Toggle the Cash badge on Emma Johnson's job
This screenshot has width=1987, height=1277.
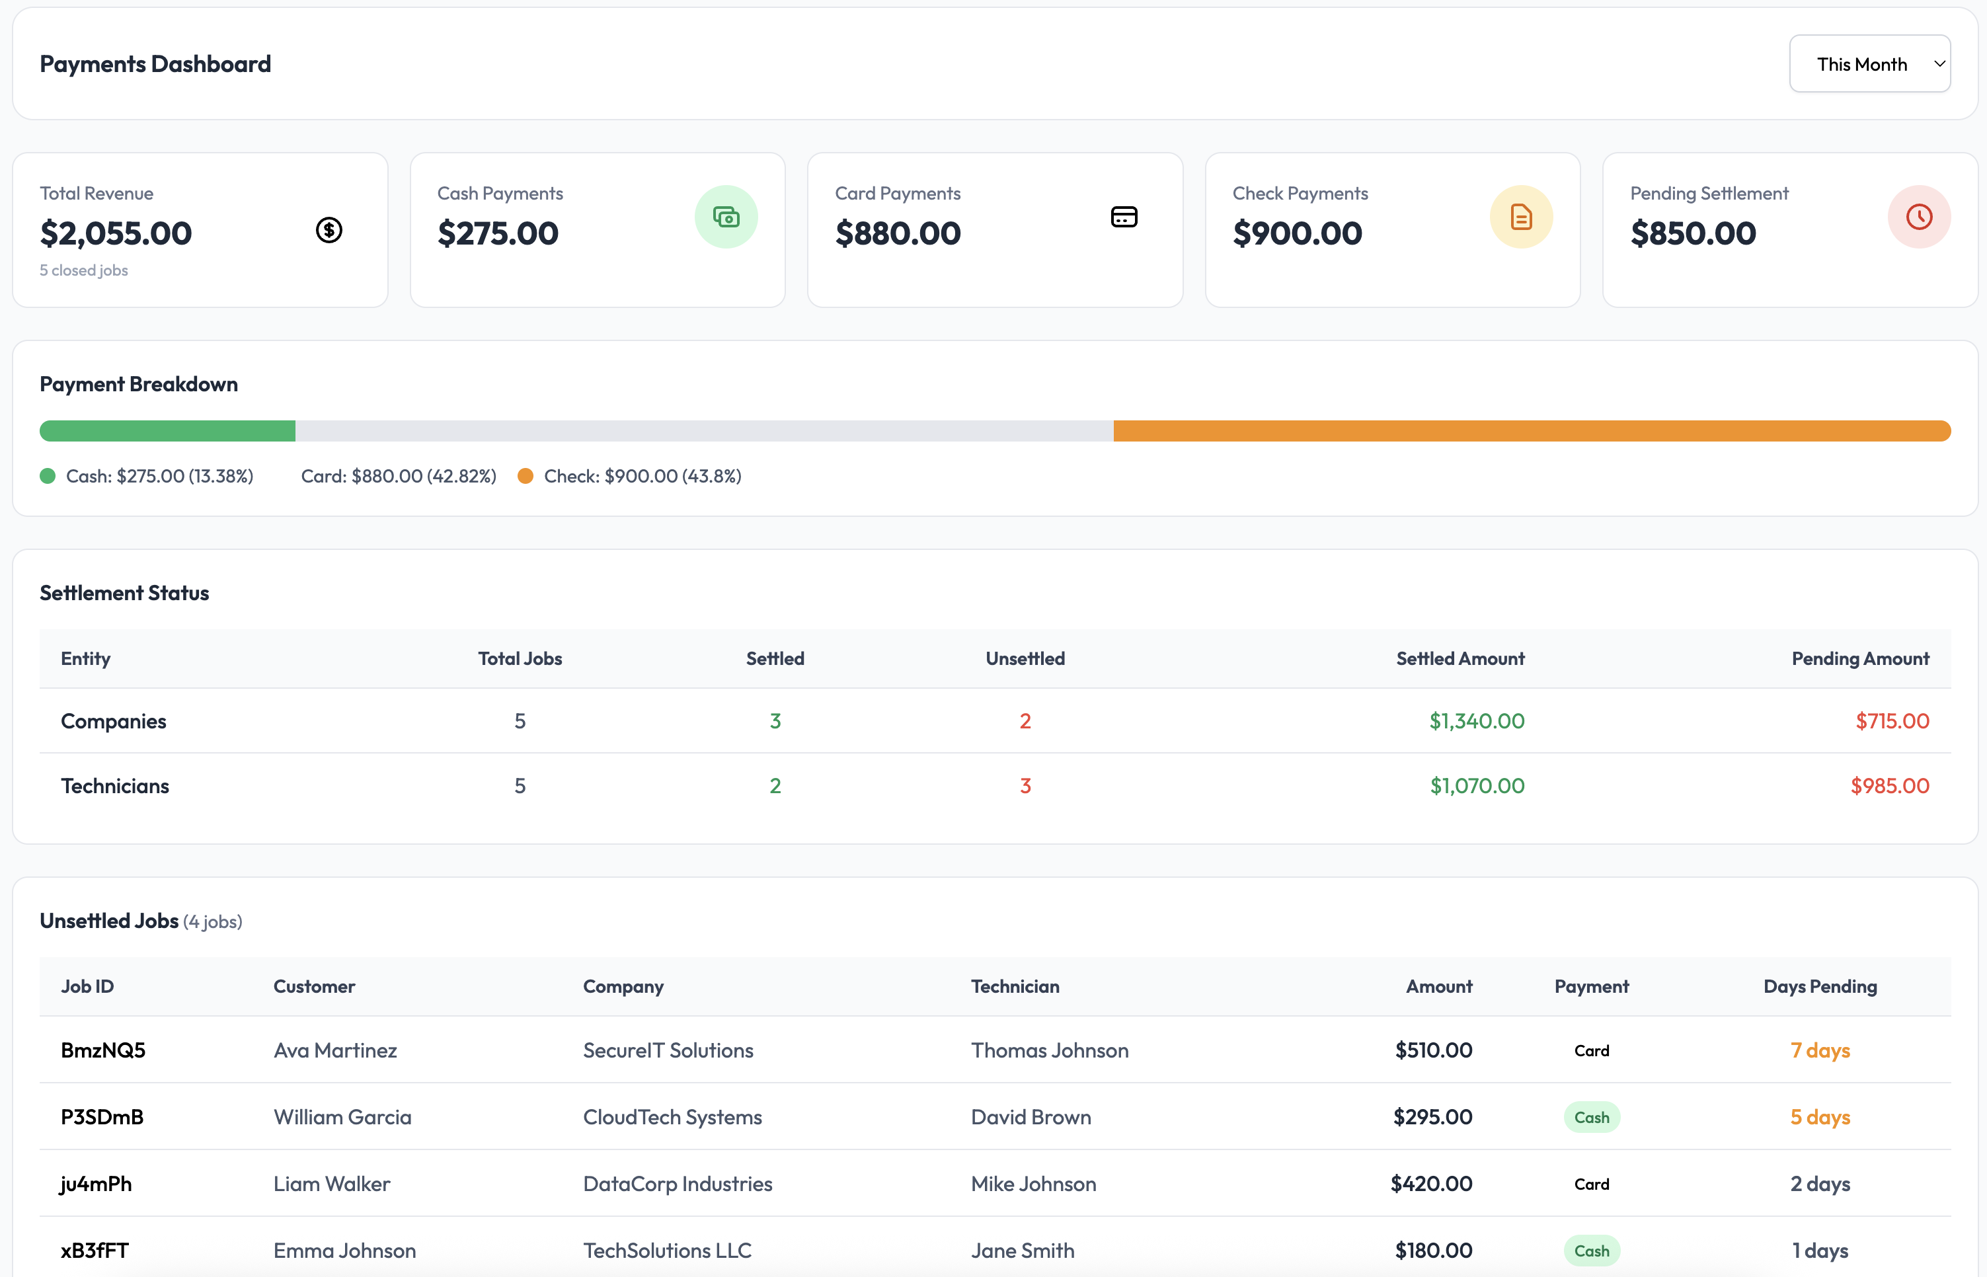click(1590, 1251)
